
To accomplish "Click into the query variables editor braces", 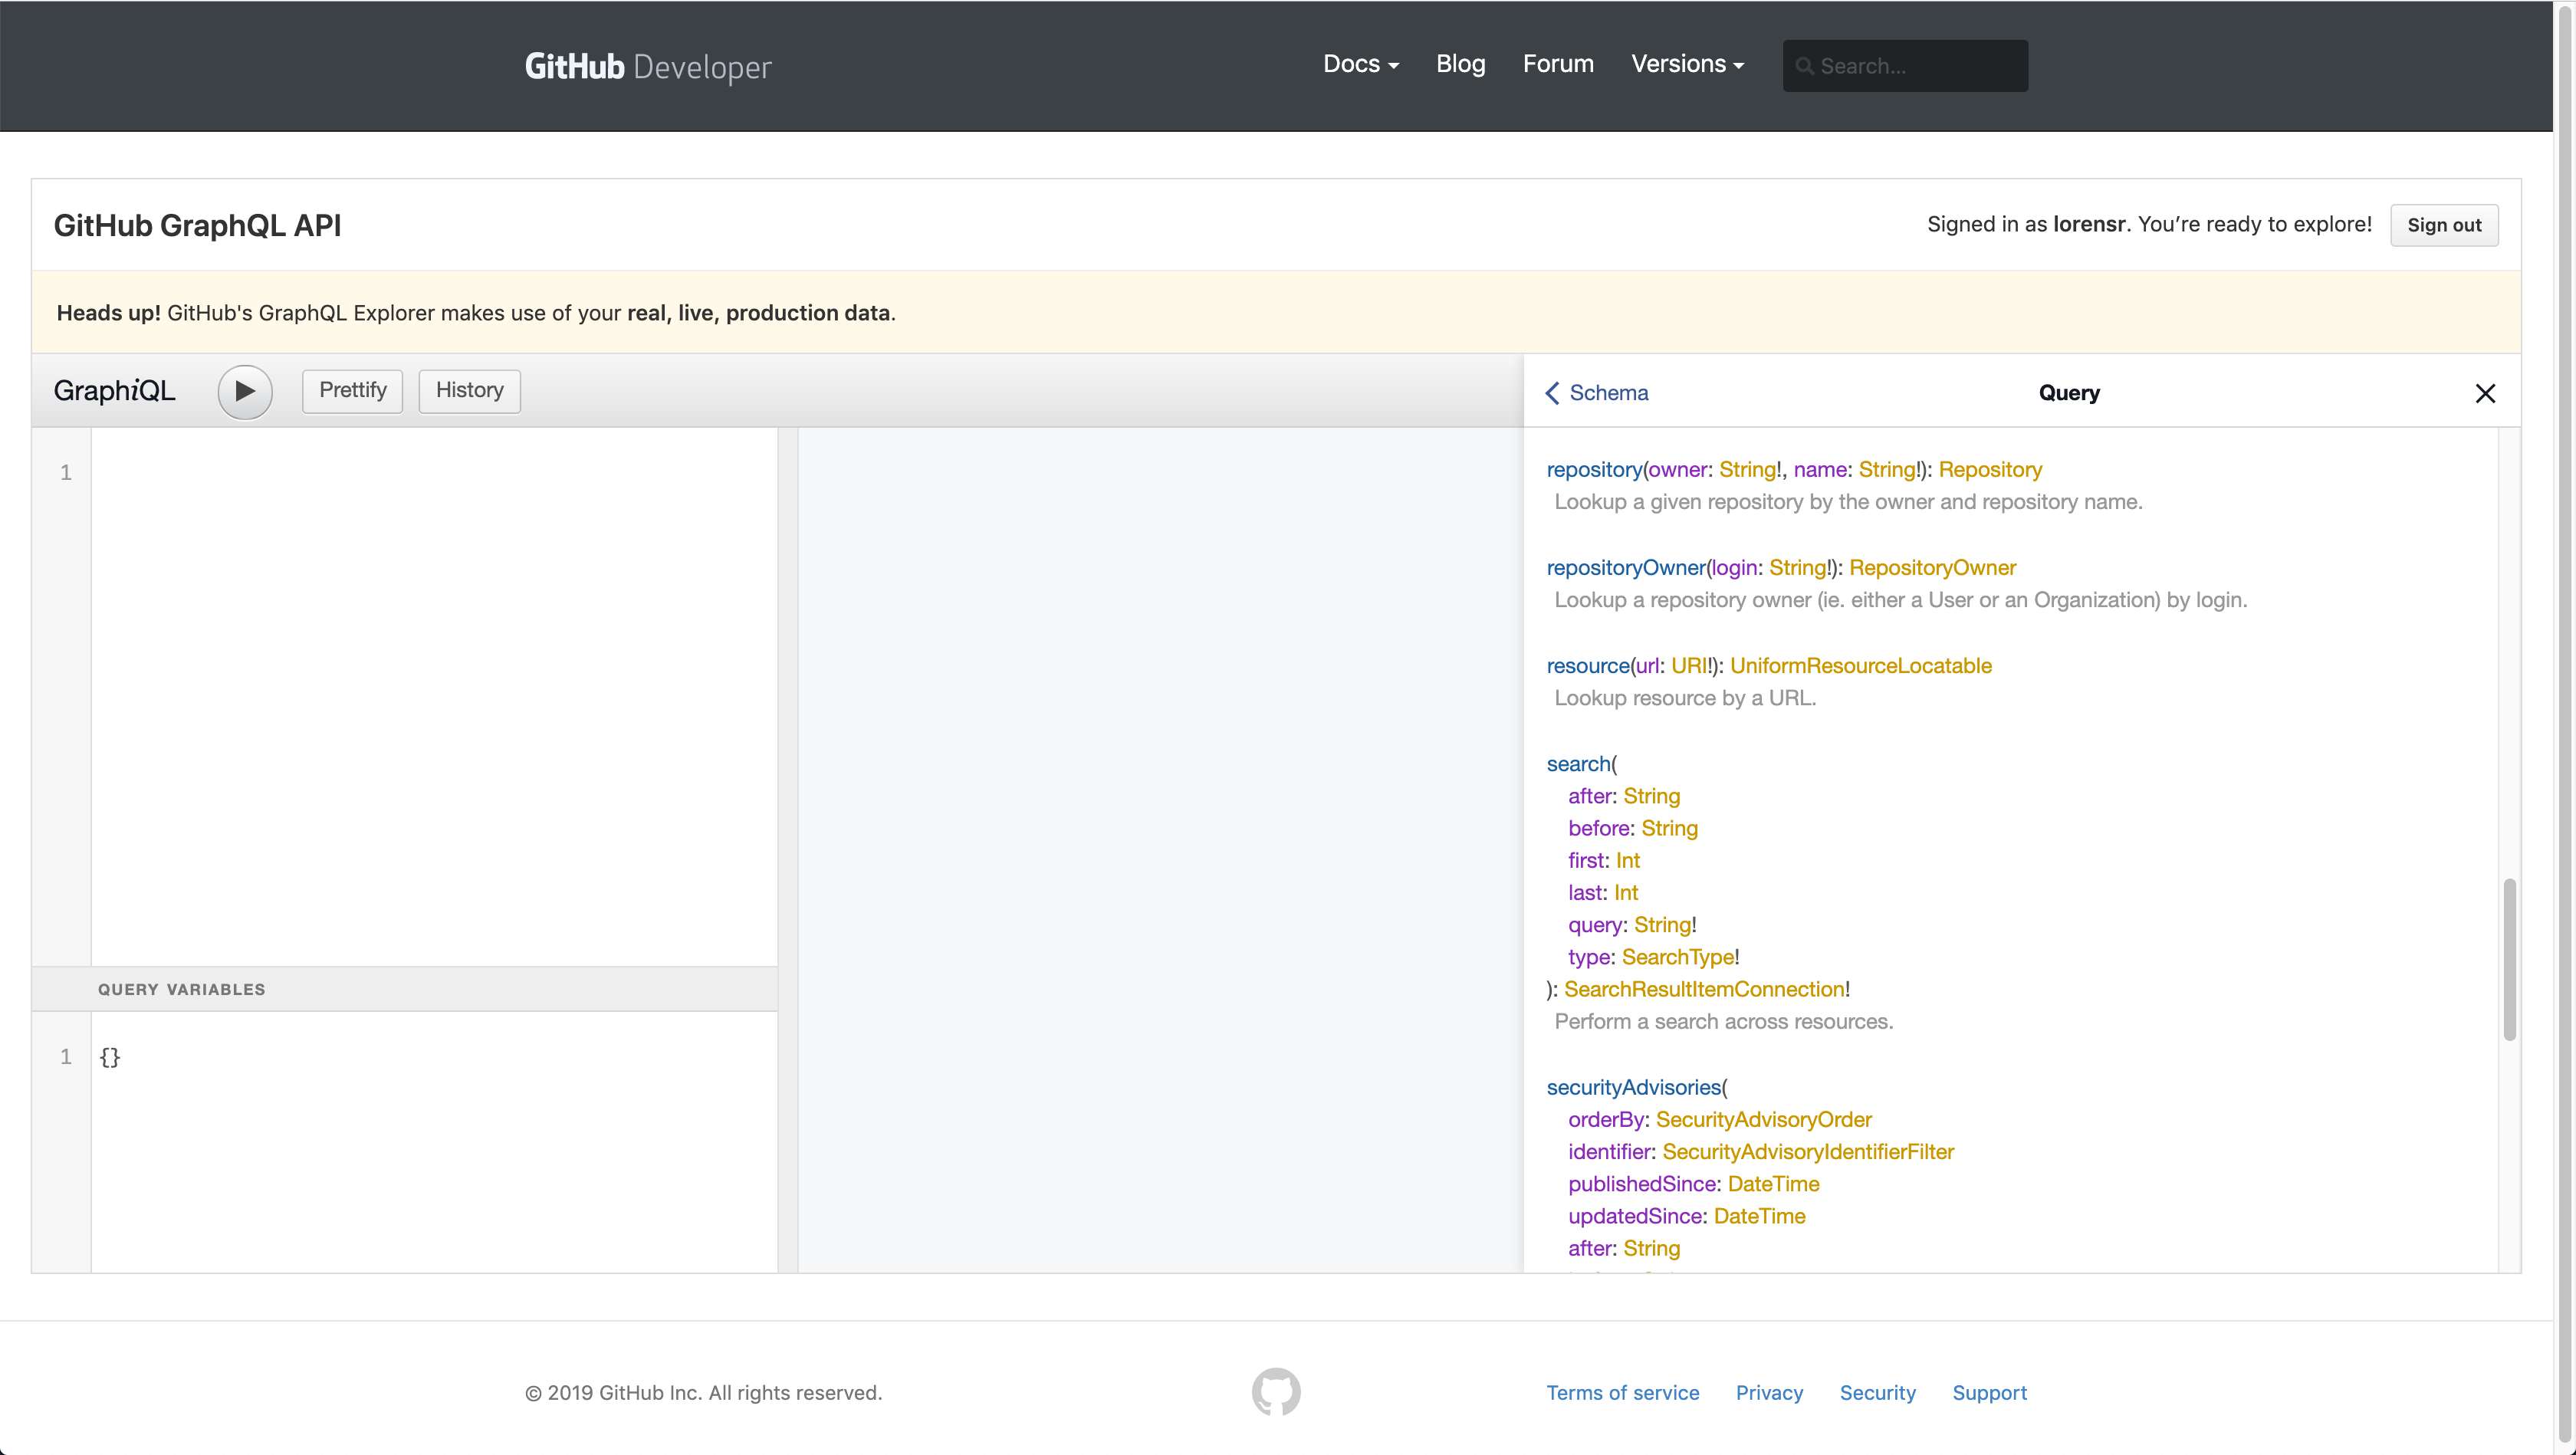I will click(x=110, y=1057).
